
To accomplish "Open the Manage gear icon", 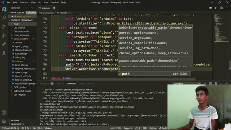I will [x=4, y=121].
